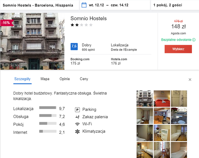Click the destination field Somnio Hostels - Barcelona

coord(38,5)
